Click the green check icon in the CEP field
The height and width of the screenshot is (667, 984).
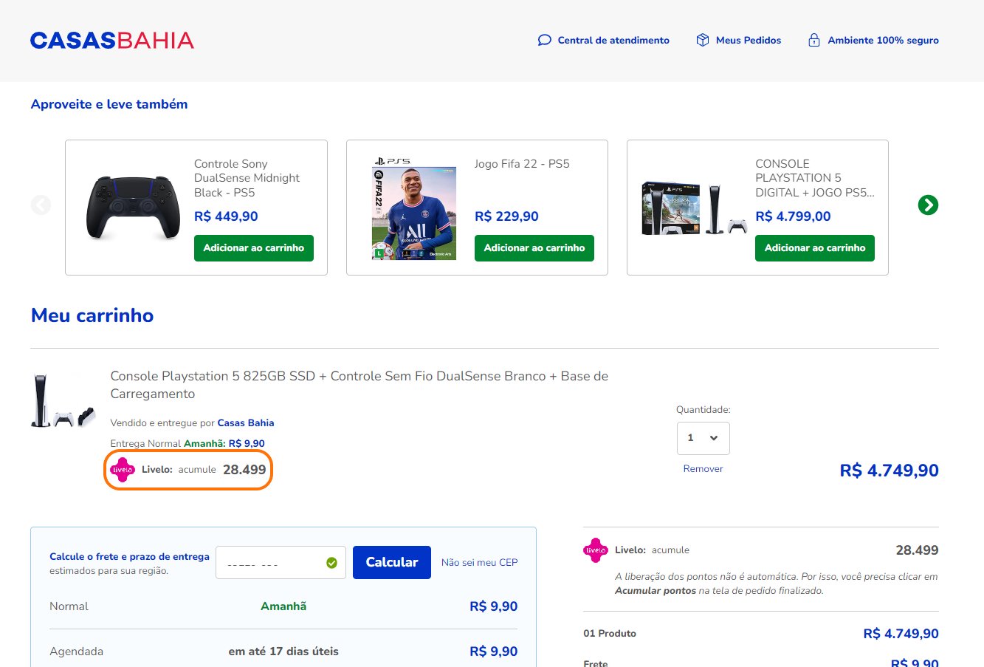[331, 563]
